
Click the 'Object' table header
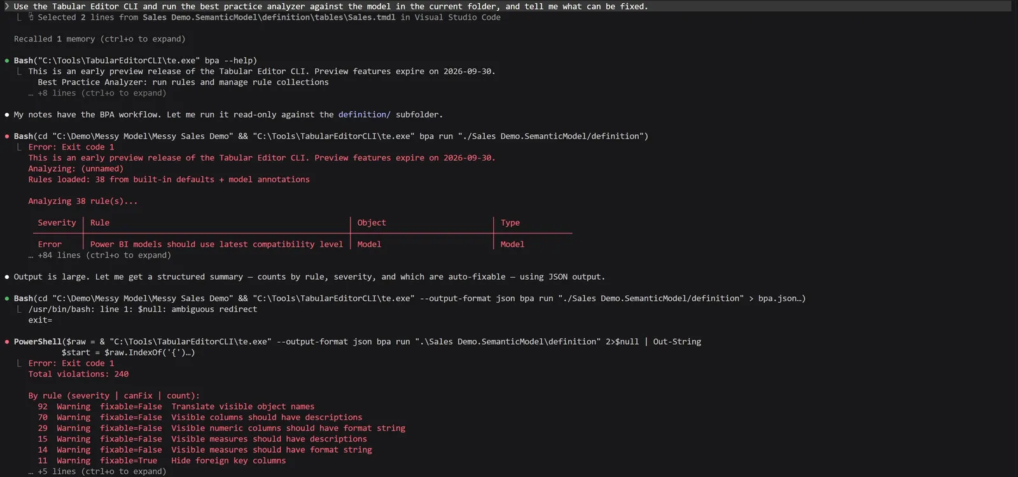372,223
